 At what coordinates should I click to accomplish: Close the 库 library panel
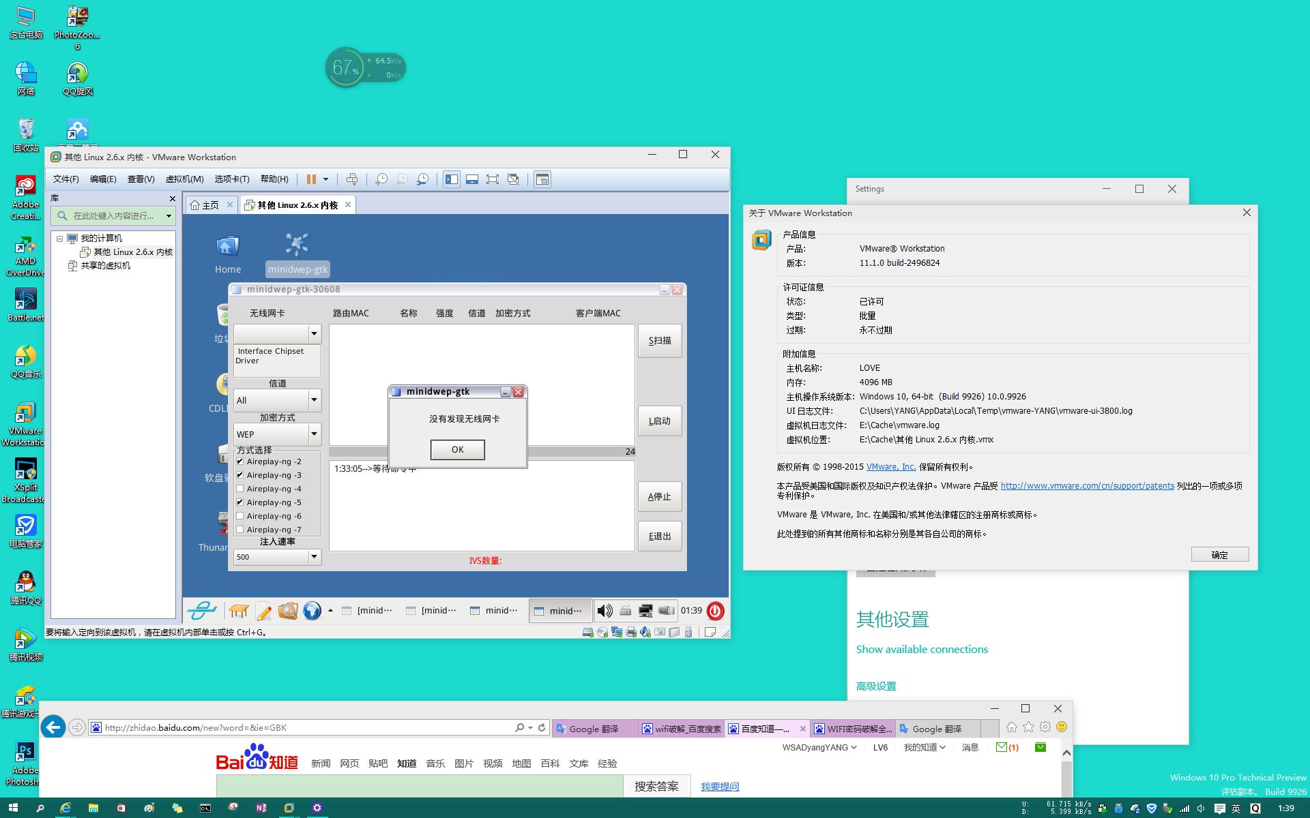pyautogui.click(x=173, y=198)
